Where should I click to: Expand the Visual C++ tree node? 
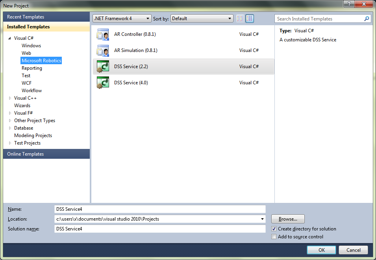coord(10,98)
